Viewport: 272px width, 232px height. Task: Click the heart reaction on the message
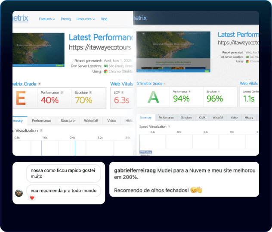click(32, 198)
